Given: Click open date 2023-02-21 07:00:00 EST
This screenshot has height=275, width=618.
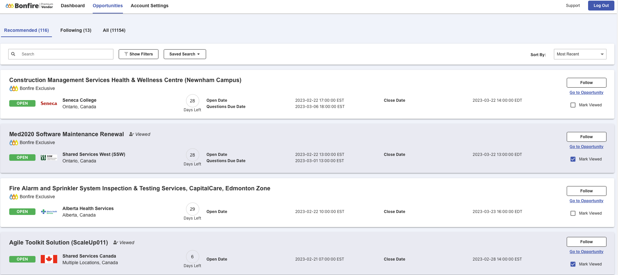Looking at the screenshot, I should click(320, 259).
